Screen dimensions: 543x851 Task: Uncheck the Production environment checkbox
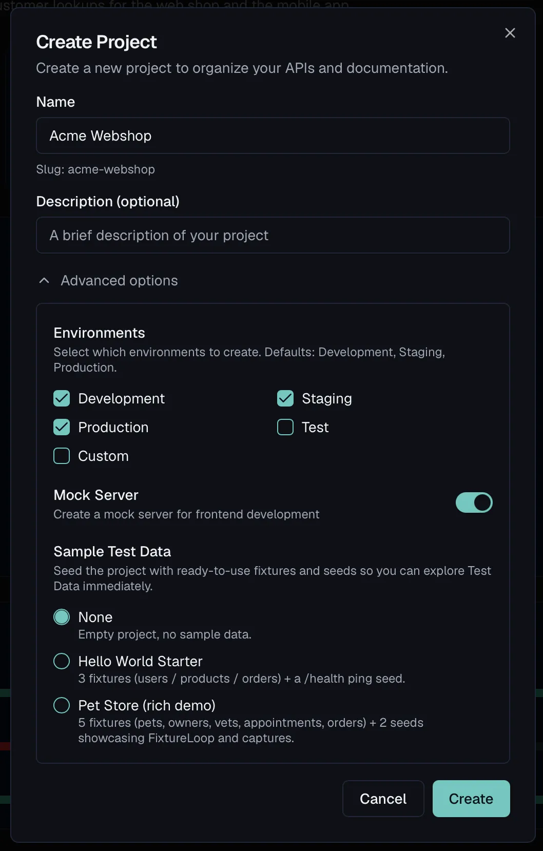pyautogui.click(x=62, y=427)
